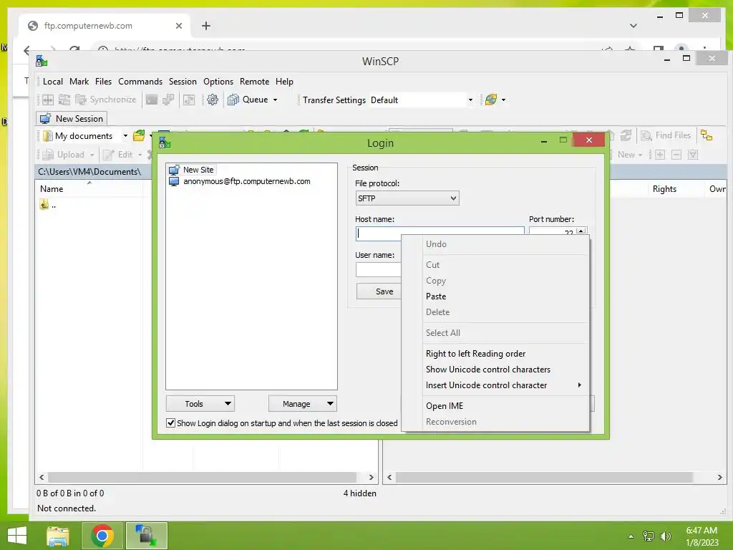Click the Find Files icon
The image size is (733, 550).
click(666, 135)
